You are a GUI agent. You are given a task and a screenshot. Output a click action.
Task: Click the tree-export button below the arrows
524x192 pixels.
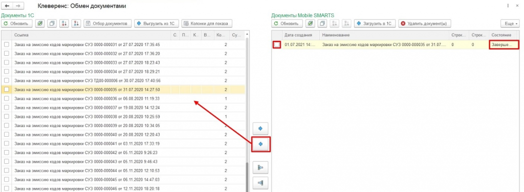click(x=260, y=167)
